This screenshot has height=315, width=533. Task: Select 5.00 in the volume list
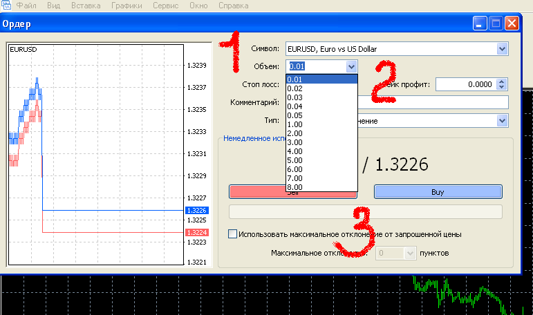[321, 160]
